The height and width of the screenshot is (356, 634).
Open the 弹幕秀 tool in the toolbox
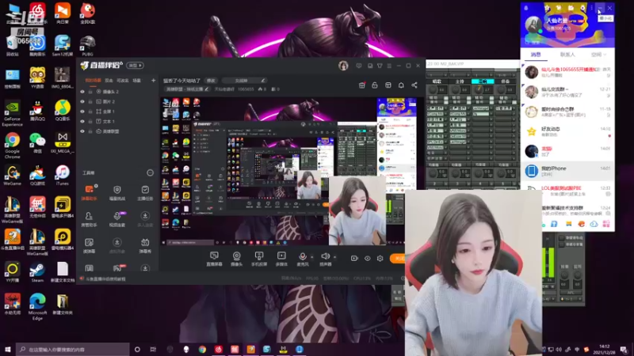[x=145, y=245]
